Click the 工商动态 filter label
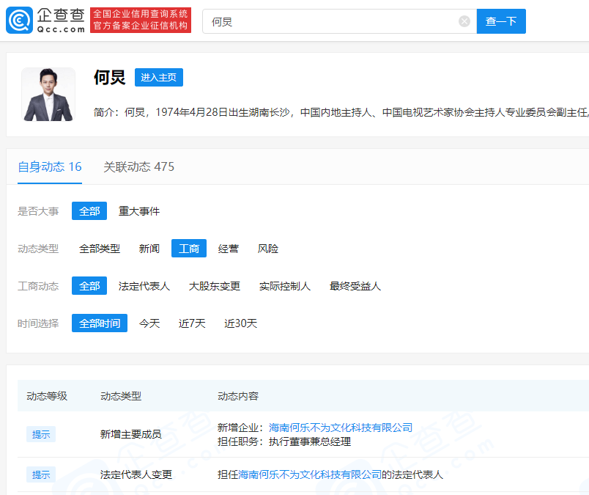The width and height of the screenshot is (589, 495). click(38, 286)
